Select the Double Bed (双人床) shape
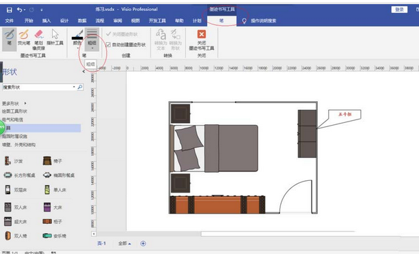 click(x=16, y=207)
